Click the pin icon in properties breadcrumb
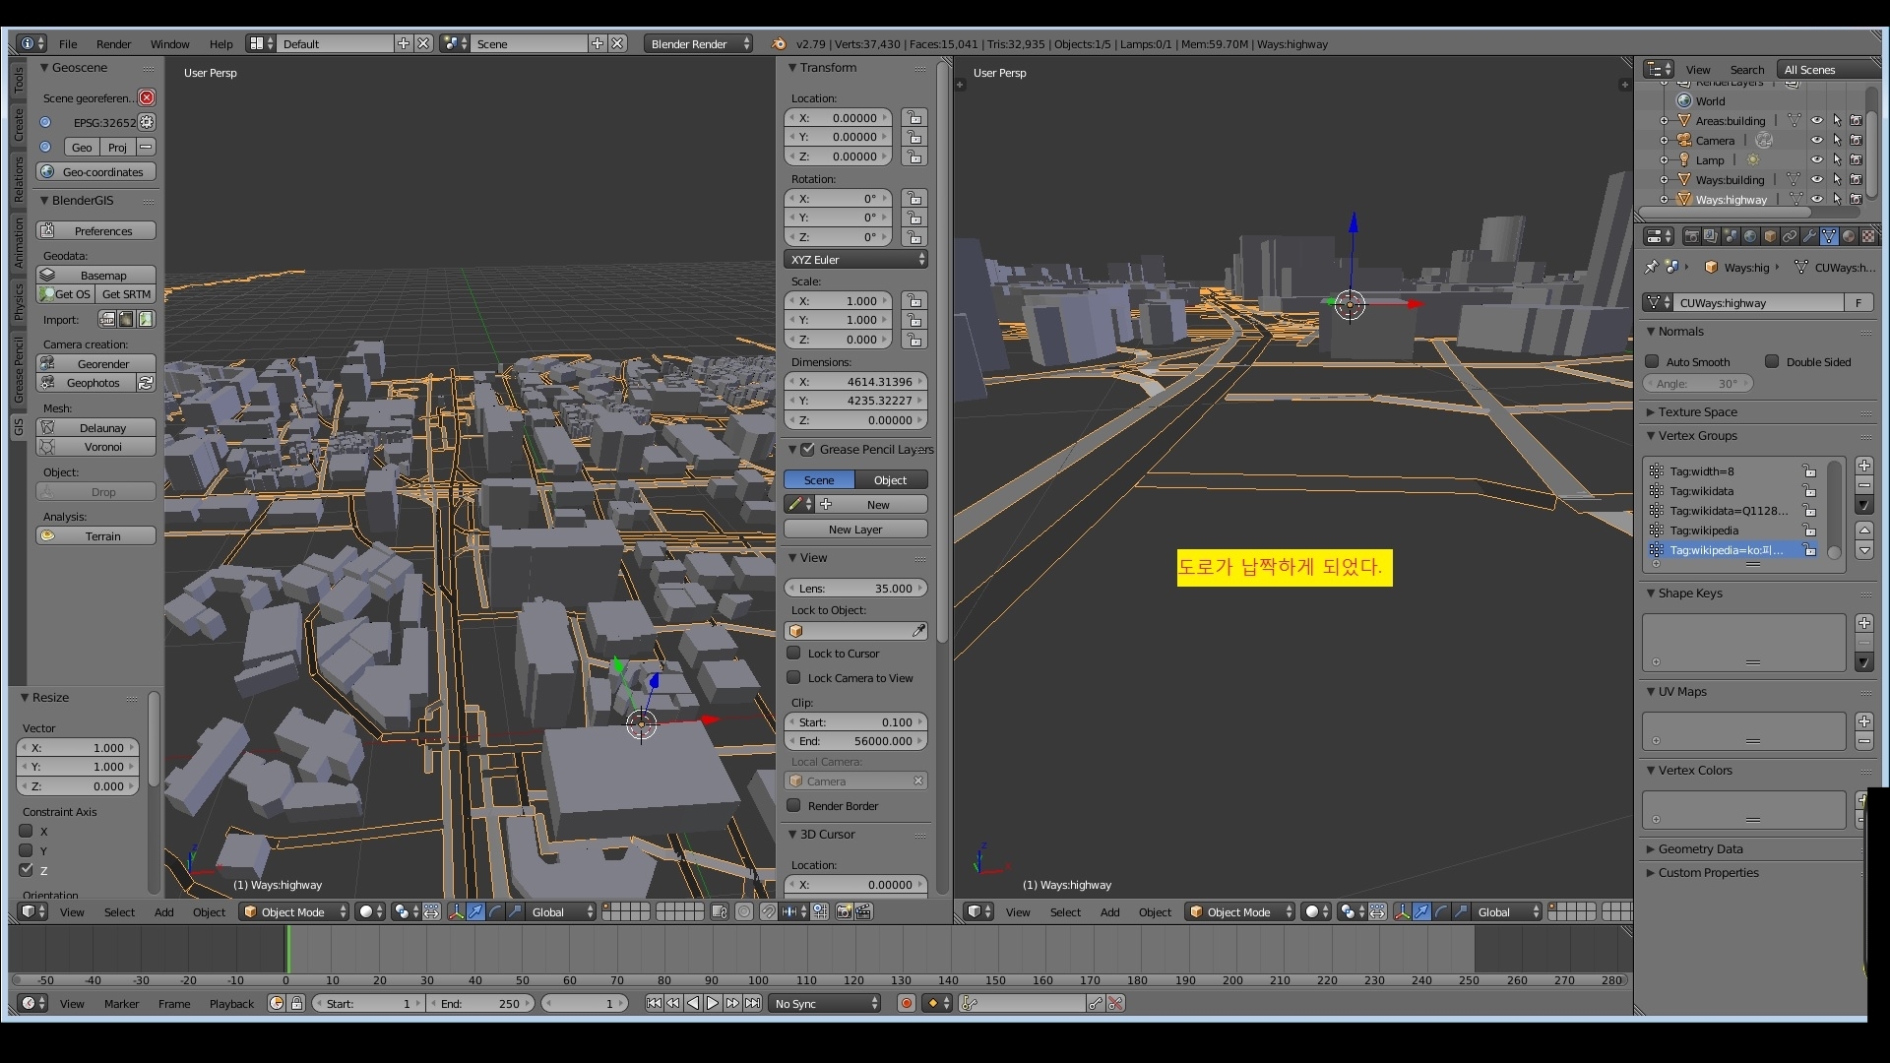 pos(1652,267)
